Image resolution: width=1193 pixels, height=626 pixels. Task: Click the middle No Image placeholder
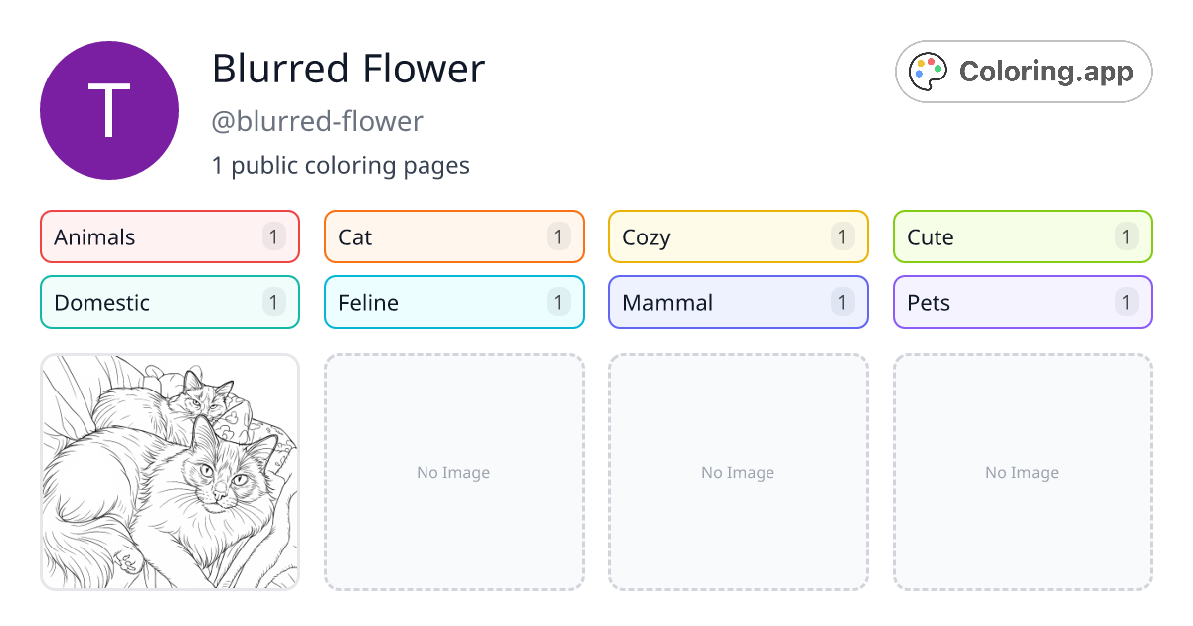click(x=739, y=472)
